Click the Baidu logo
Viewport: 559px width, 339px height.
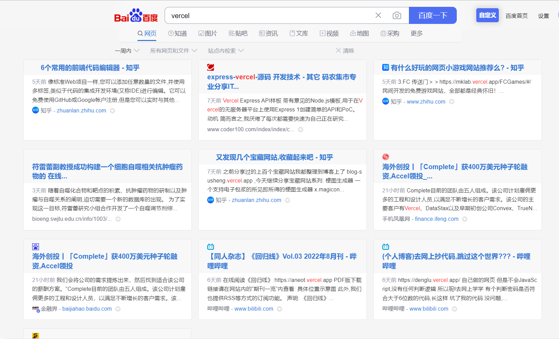click(136, 15)
